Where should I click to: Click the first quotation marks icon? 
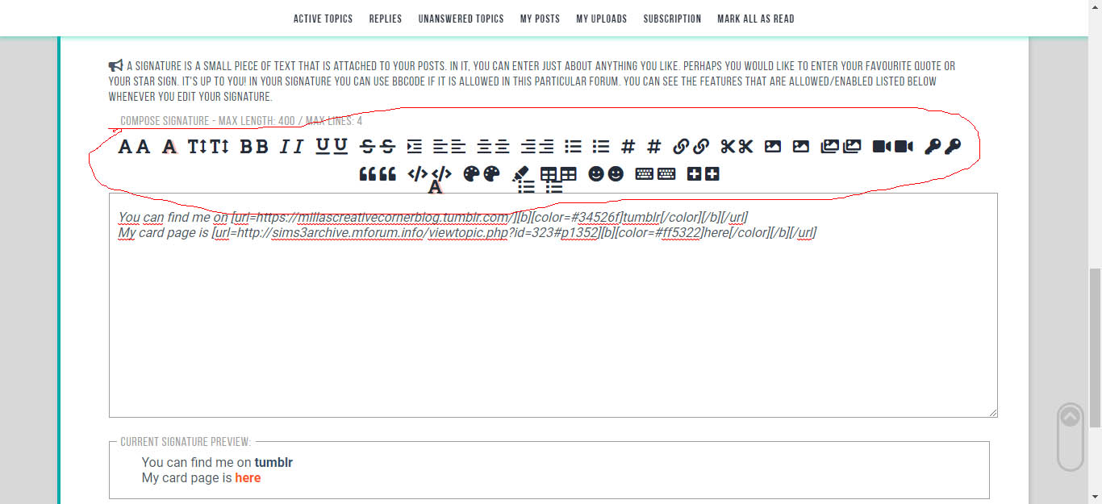[x=368, y=174]
